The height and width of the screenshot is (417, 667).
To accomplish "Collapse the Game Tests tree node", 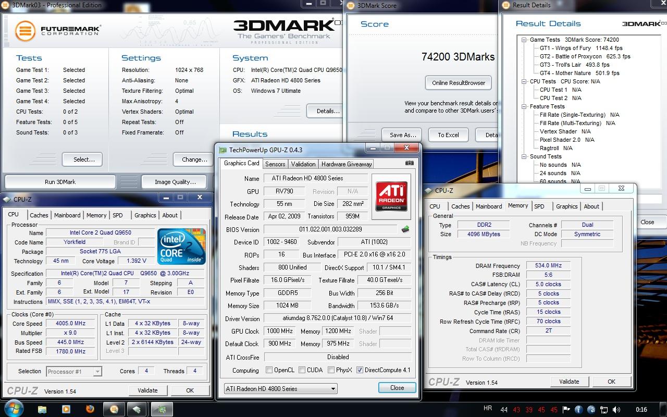I will click(x=524, y=40).
